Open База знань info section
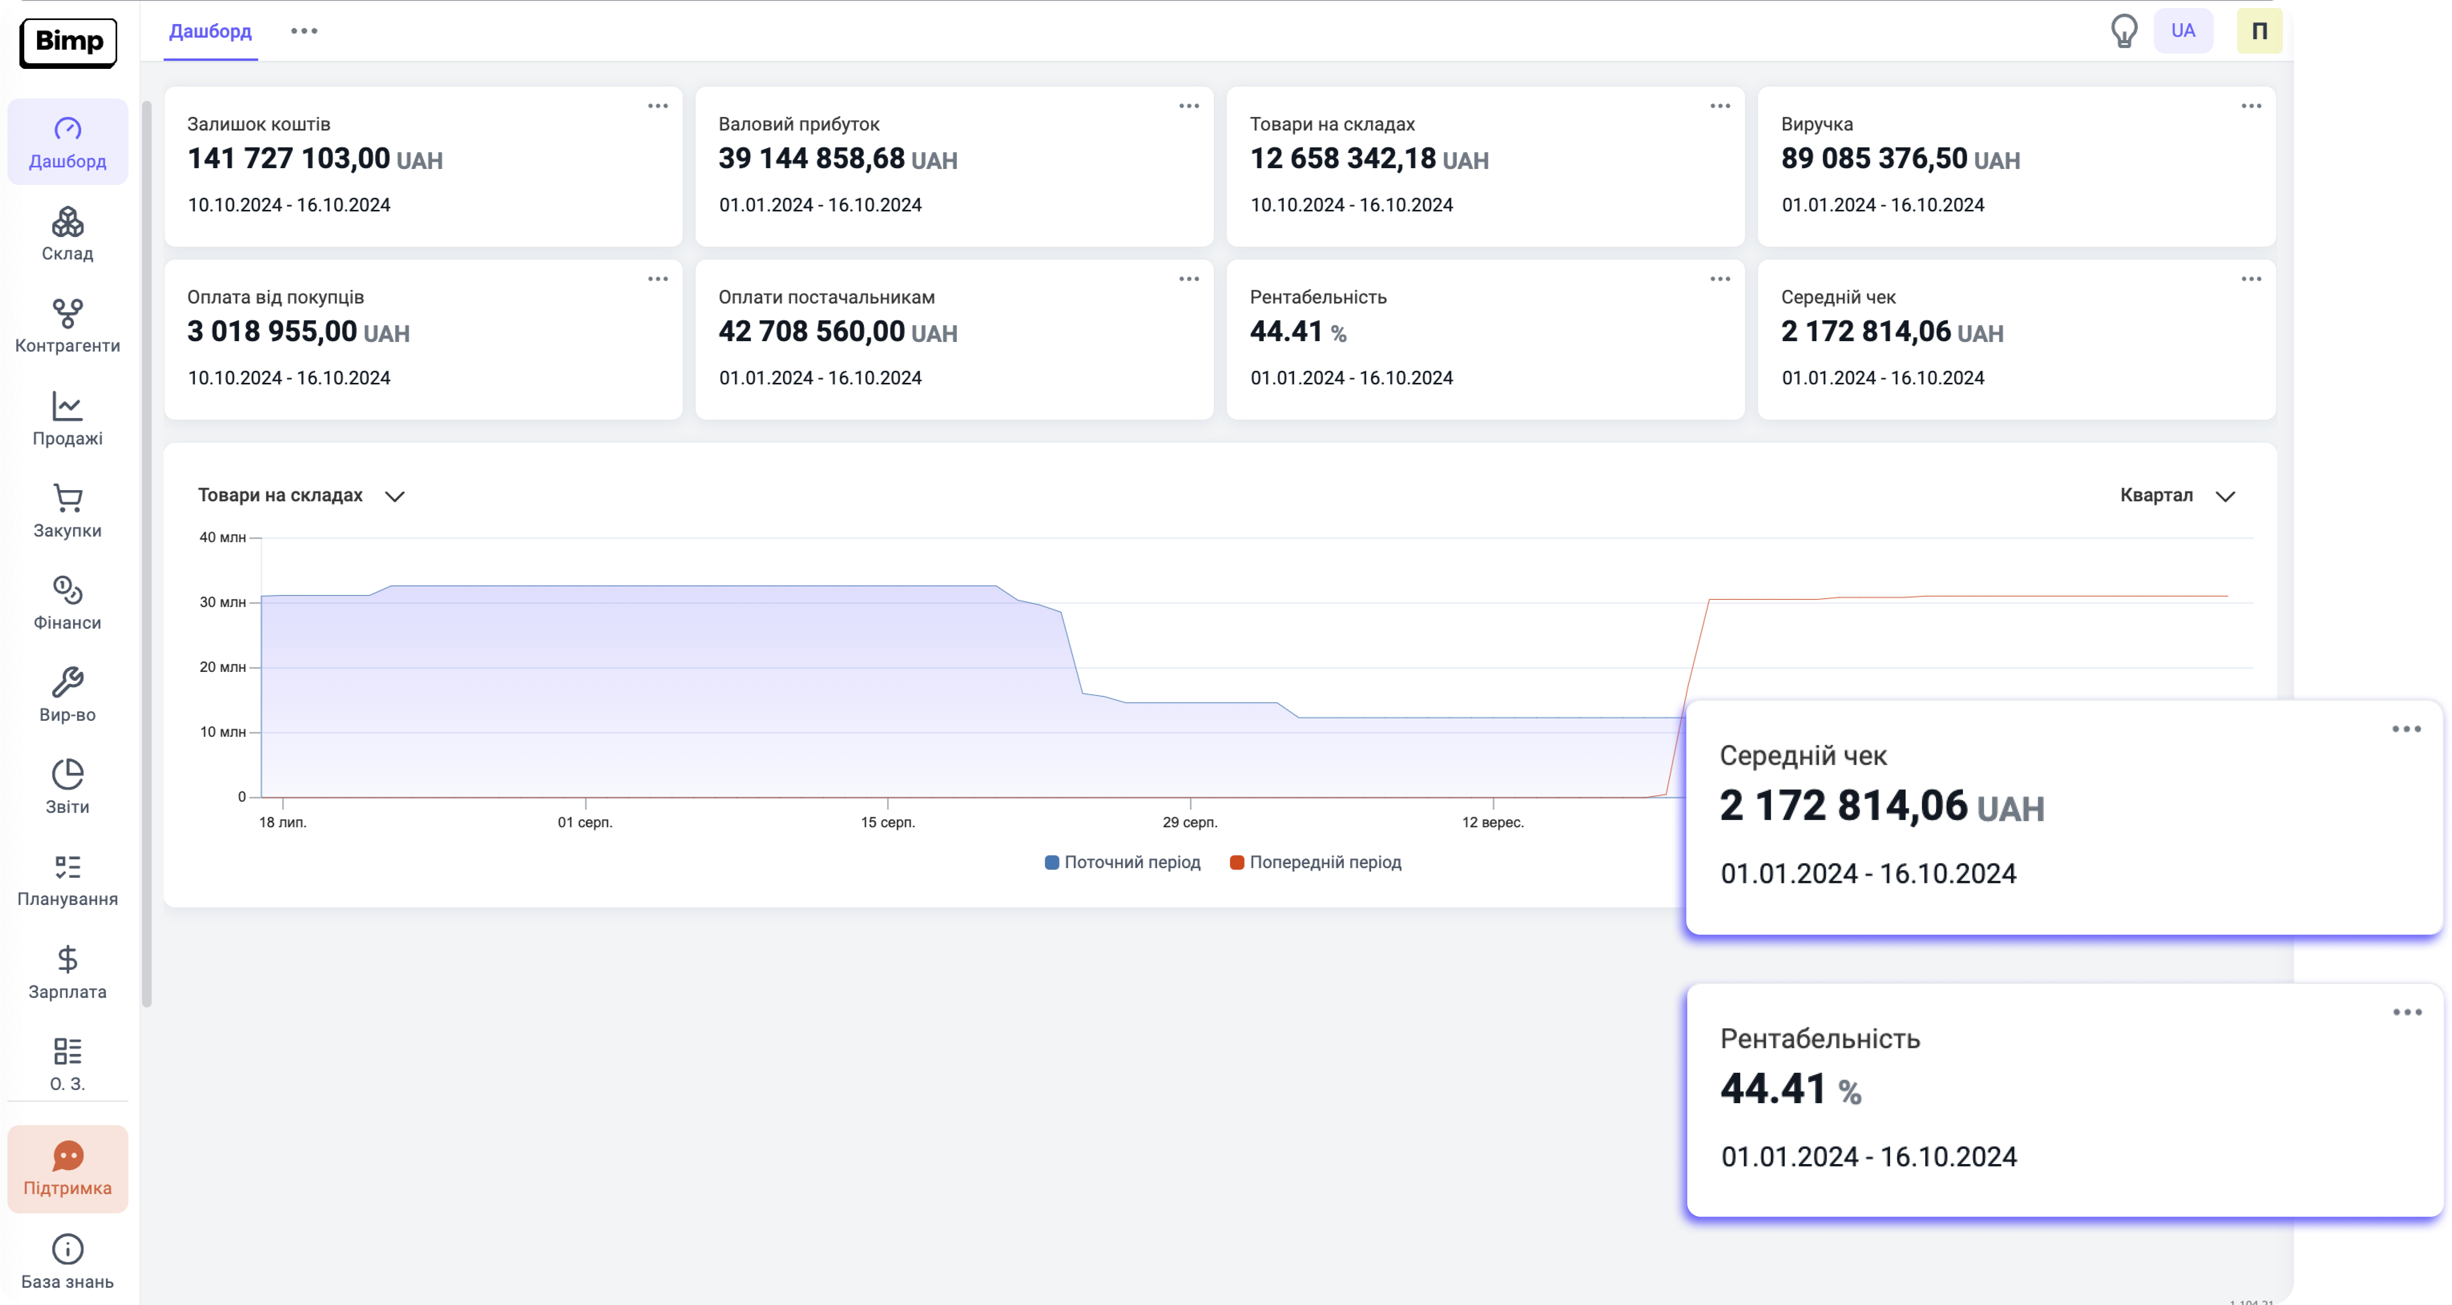 click(x=68, y=1262)
